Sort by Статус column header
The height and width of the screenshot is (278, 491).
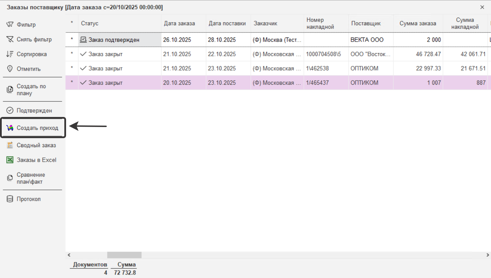tap(90, 24)
